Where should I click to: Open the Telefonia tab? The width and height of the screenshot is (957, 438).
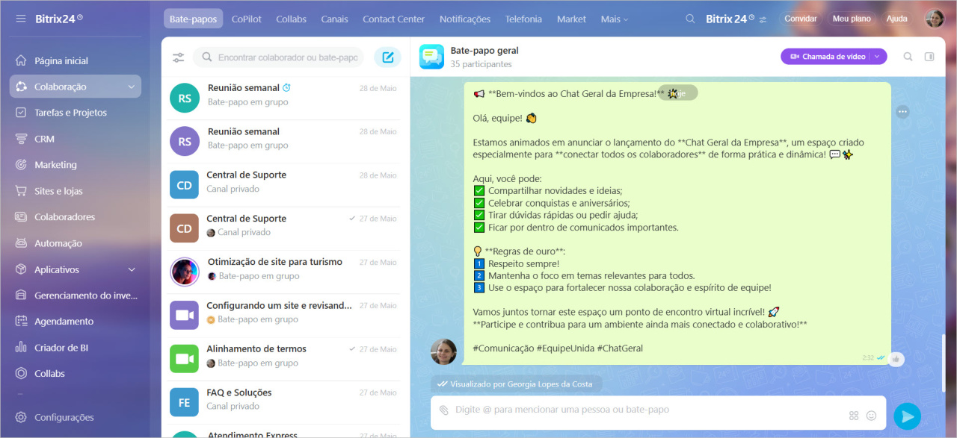(523, 19)
